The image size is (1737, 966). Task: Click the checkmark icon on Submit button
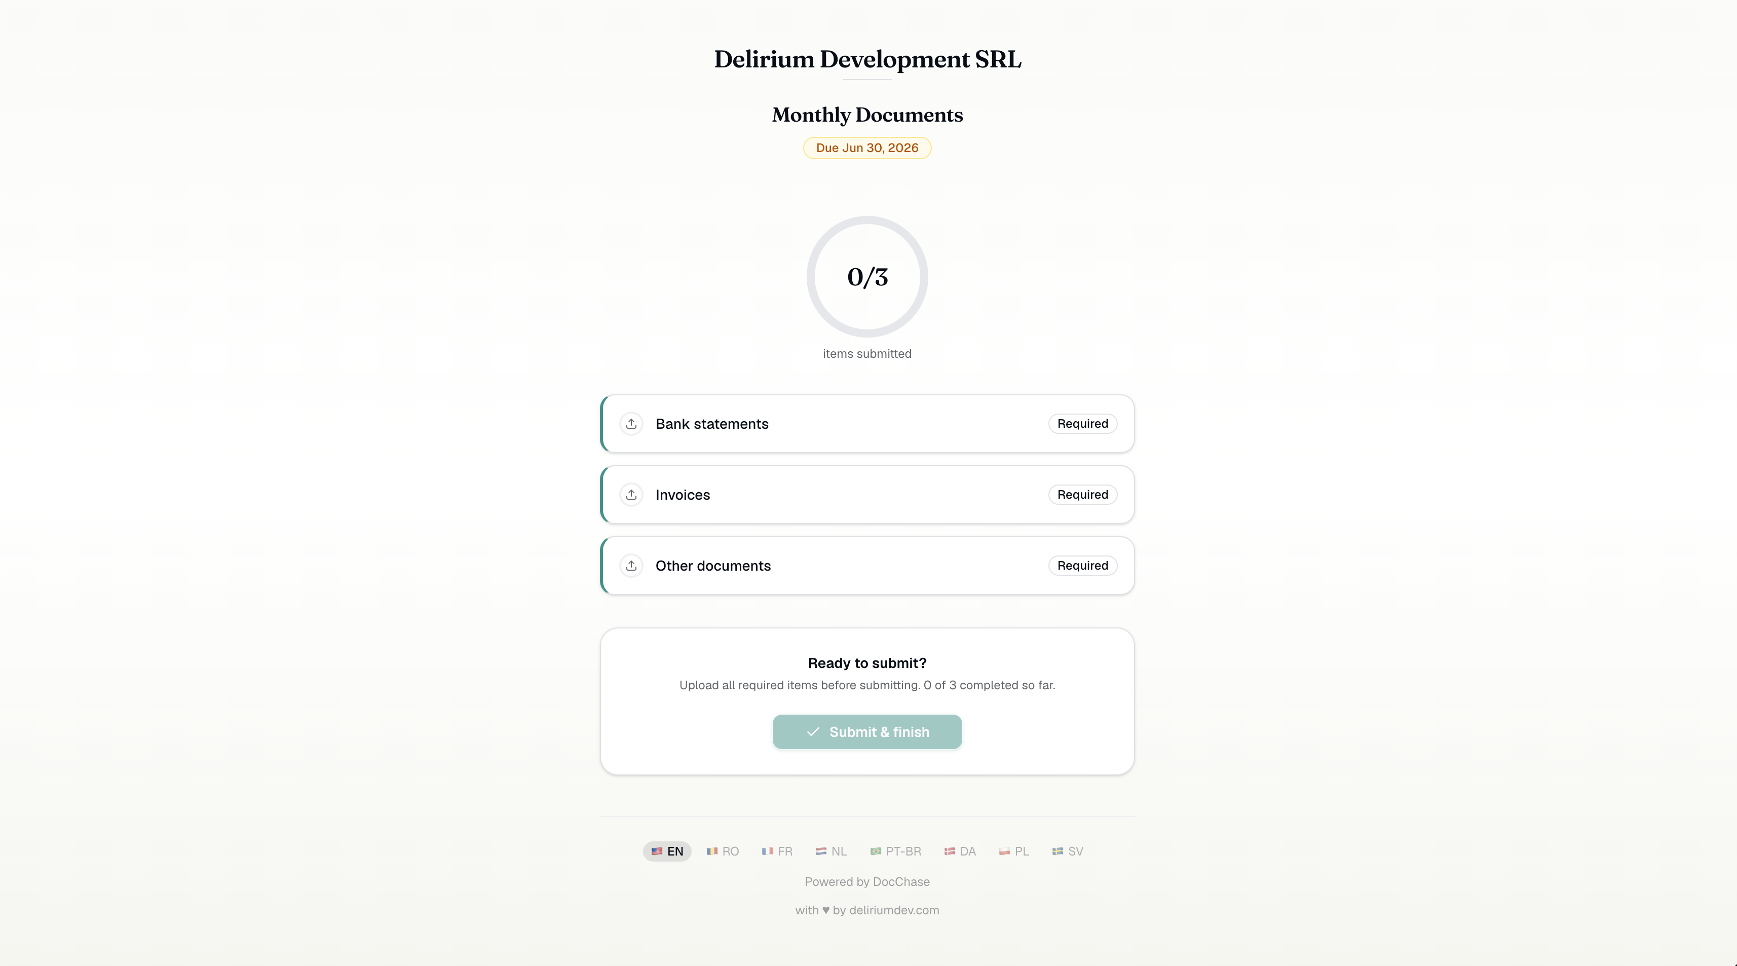[813, 732]
